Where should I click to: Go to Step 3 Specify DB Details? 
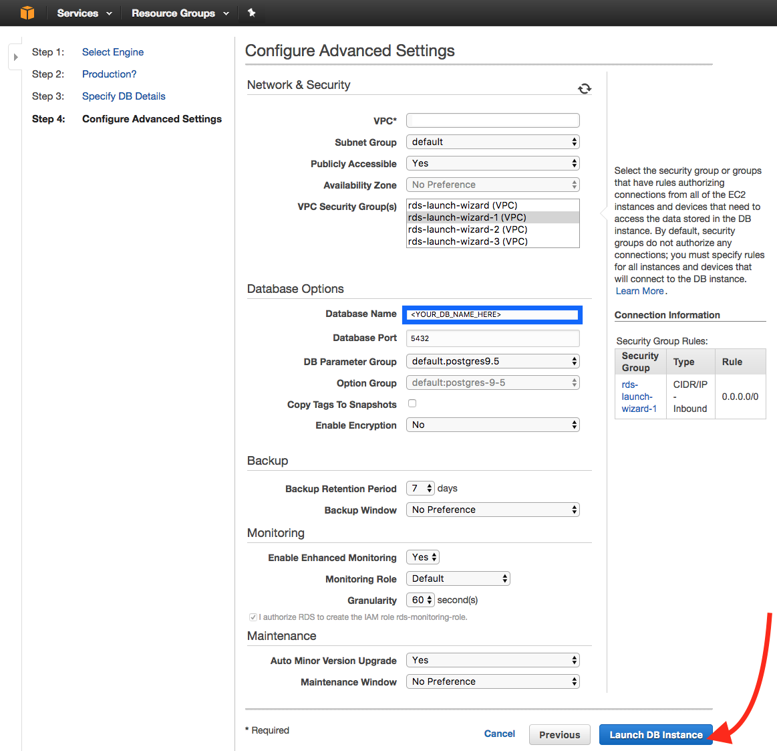[x=124, y=96]
